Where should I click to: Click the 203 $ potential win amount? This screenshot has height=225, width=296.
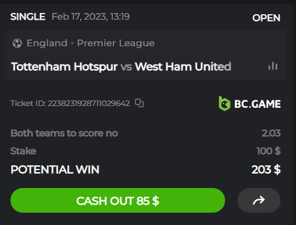coord(266,170)
